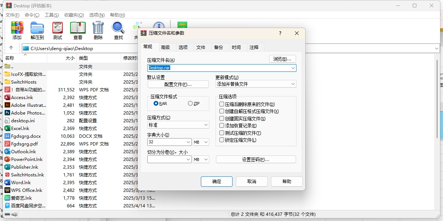
Task: Select the ZIP archive format radio button
Action: (x=190, y=104)
